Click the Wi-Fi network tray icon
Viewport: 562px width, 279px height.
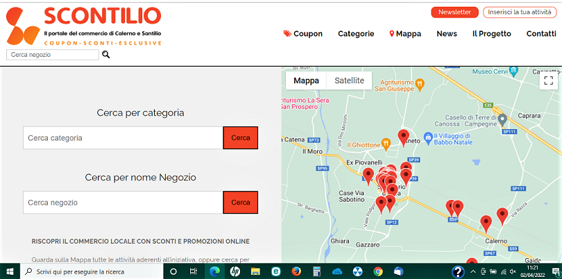(504, 271)
